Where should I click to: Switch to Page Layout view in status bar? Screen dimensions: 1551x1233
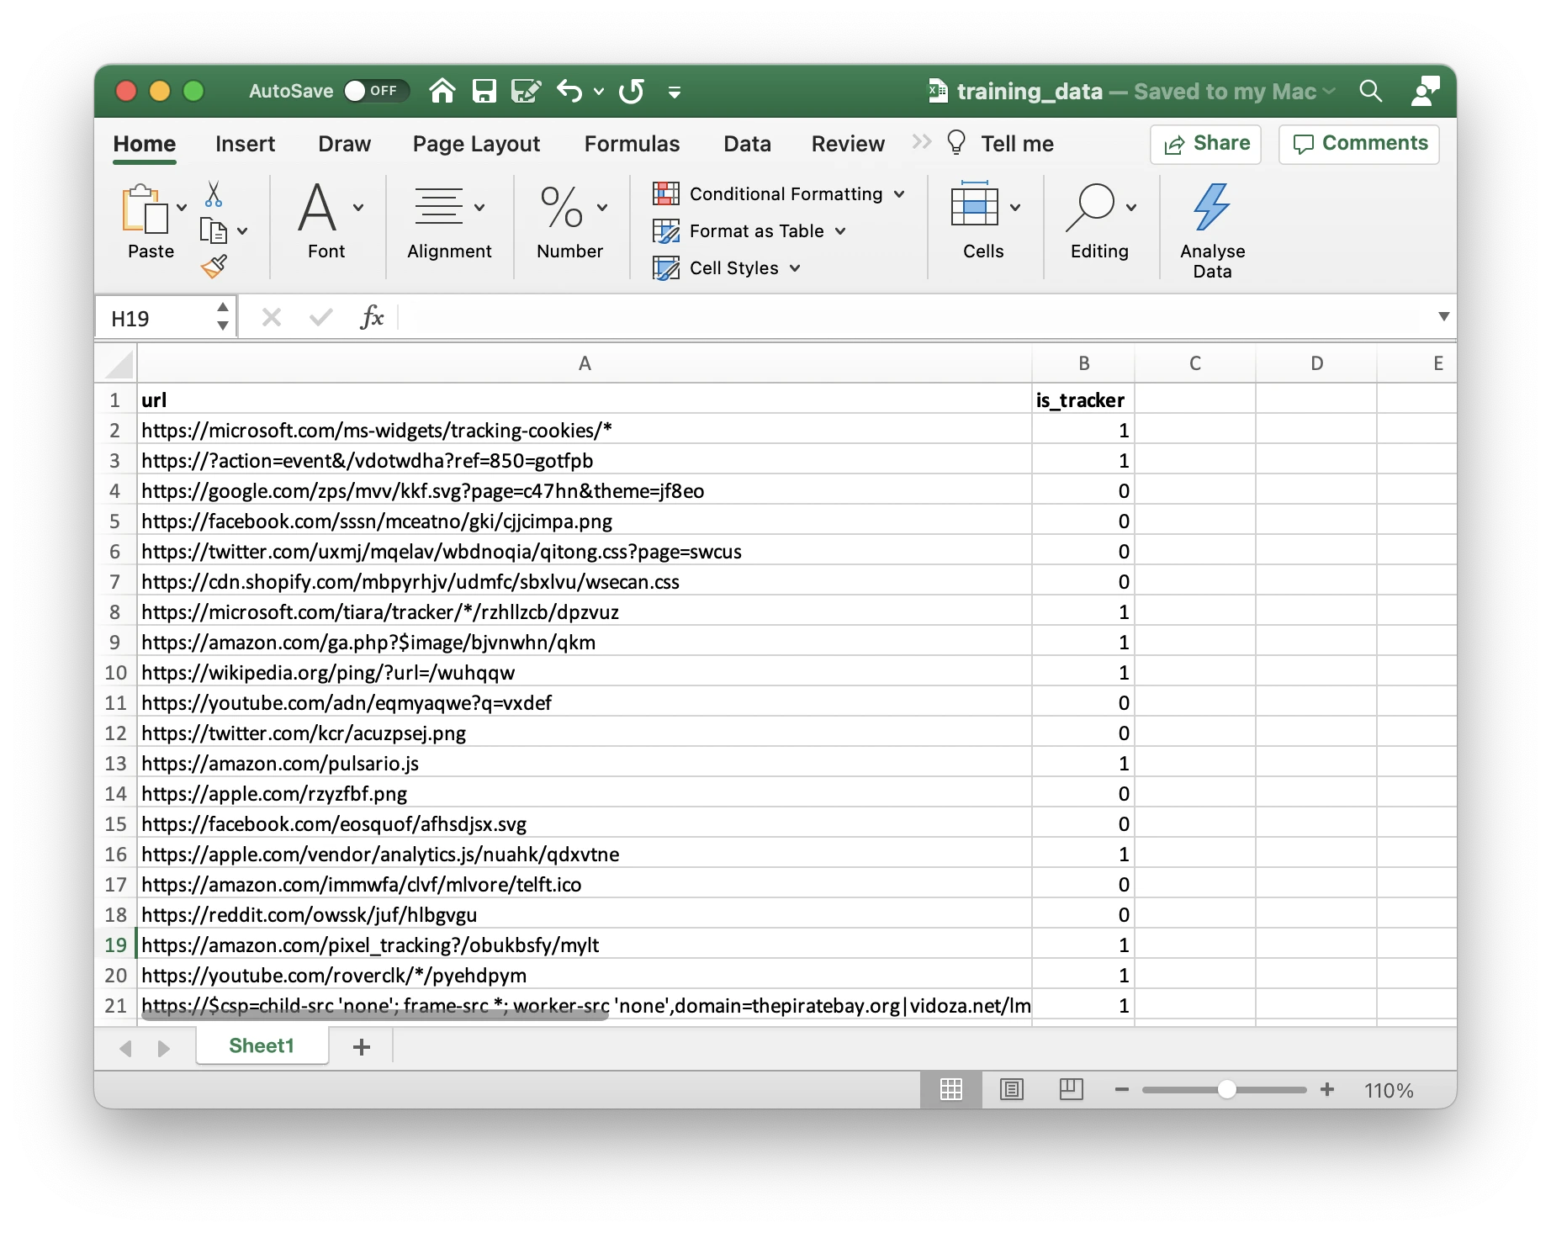pyautogui.click(x=1012, y=1090)
